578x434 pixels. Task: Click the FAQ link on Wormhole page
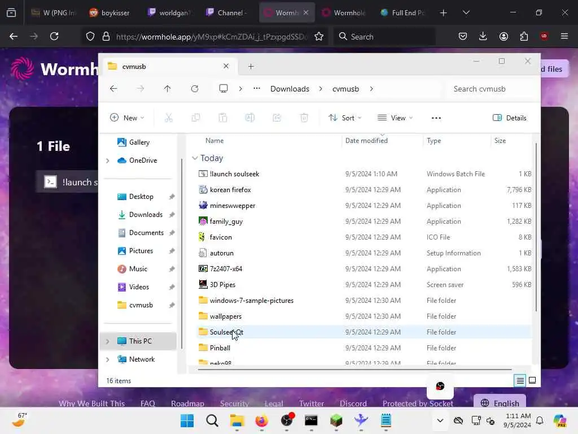tap(147, 403)
